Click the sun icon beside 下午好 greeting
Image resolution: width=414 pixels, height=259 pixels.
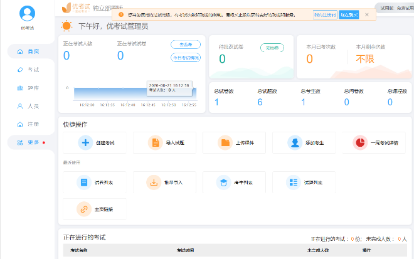(66, 26)
